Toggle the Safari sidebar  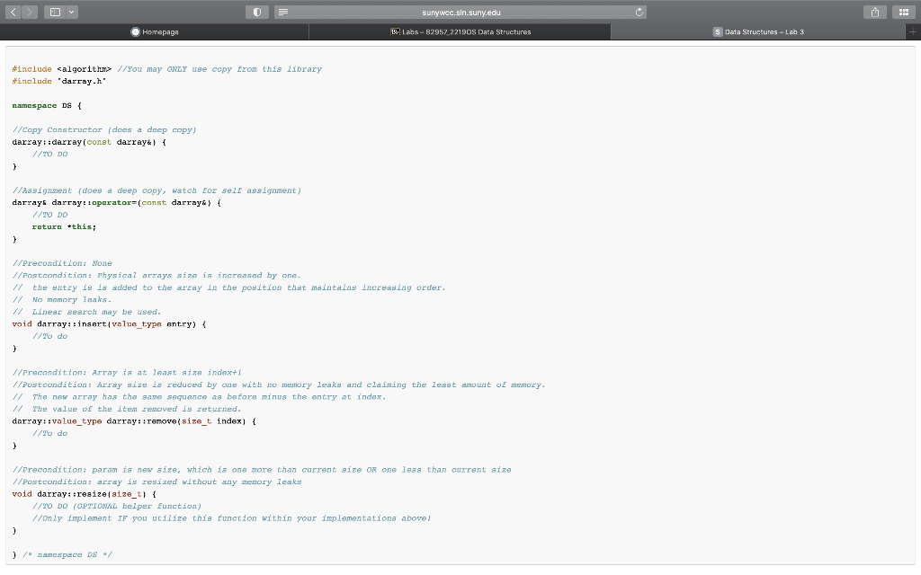point(54,12)
